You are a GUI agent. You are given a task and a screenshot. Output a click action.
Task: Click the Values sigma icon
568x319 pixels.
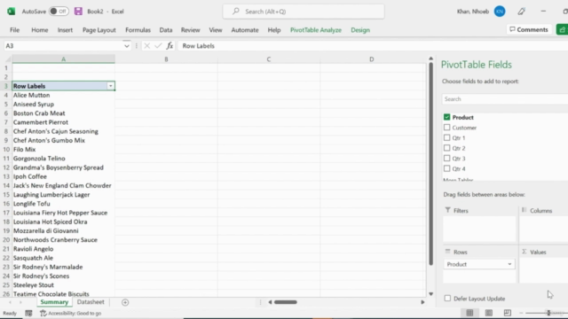(524, 252)
